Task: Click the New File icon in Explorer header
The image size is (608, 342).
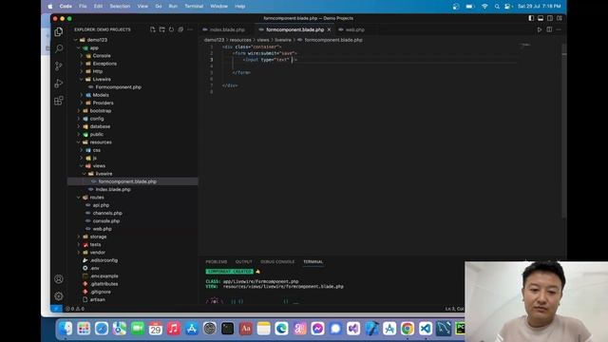Action: [x=152, y=29]
